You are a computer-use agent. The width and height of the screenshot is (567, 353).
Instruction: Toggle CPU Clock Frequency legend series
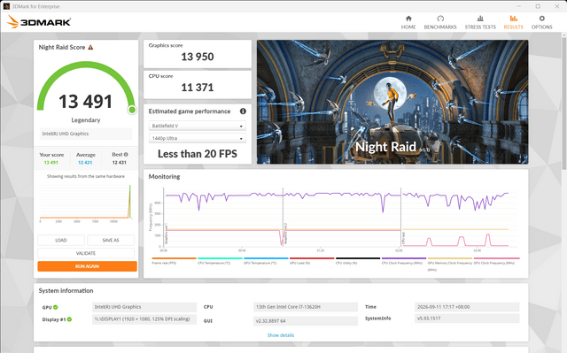(x=404, y=261)
